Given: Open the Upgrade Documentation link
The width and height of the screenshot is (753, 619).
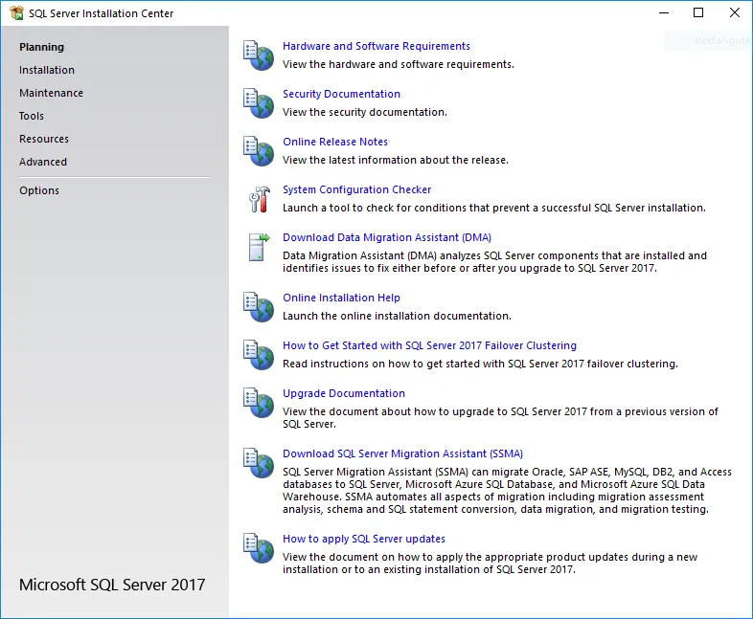Looking at the screenshot, I should (344, 393).
